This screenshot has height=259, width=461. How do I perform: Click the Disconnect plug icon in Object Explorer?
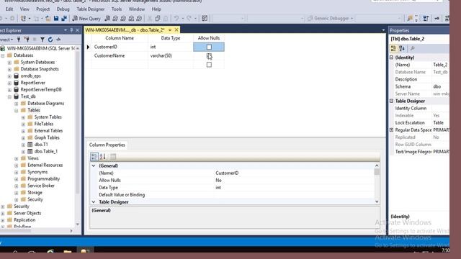27,40
